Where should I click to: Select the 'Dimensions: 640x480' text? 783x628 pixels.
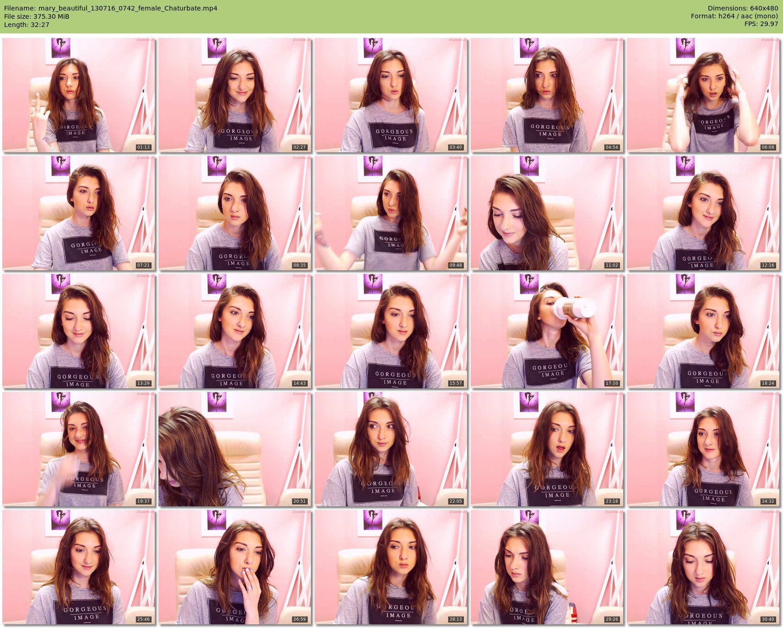(x=743, y=8)
